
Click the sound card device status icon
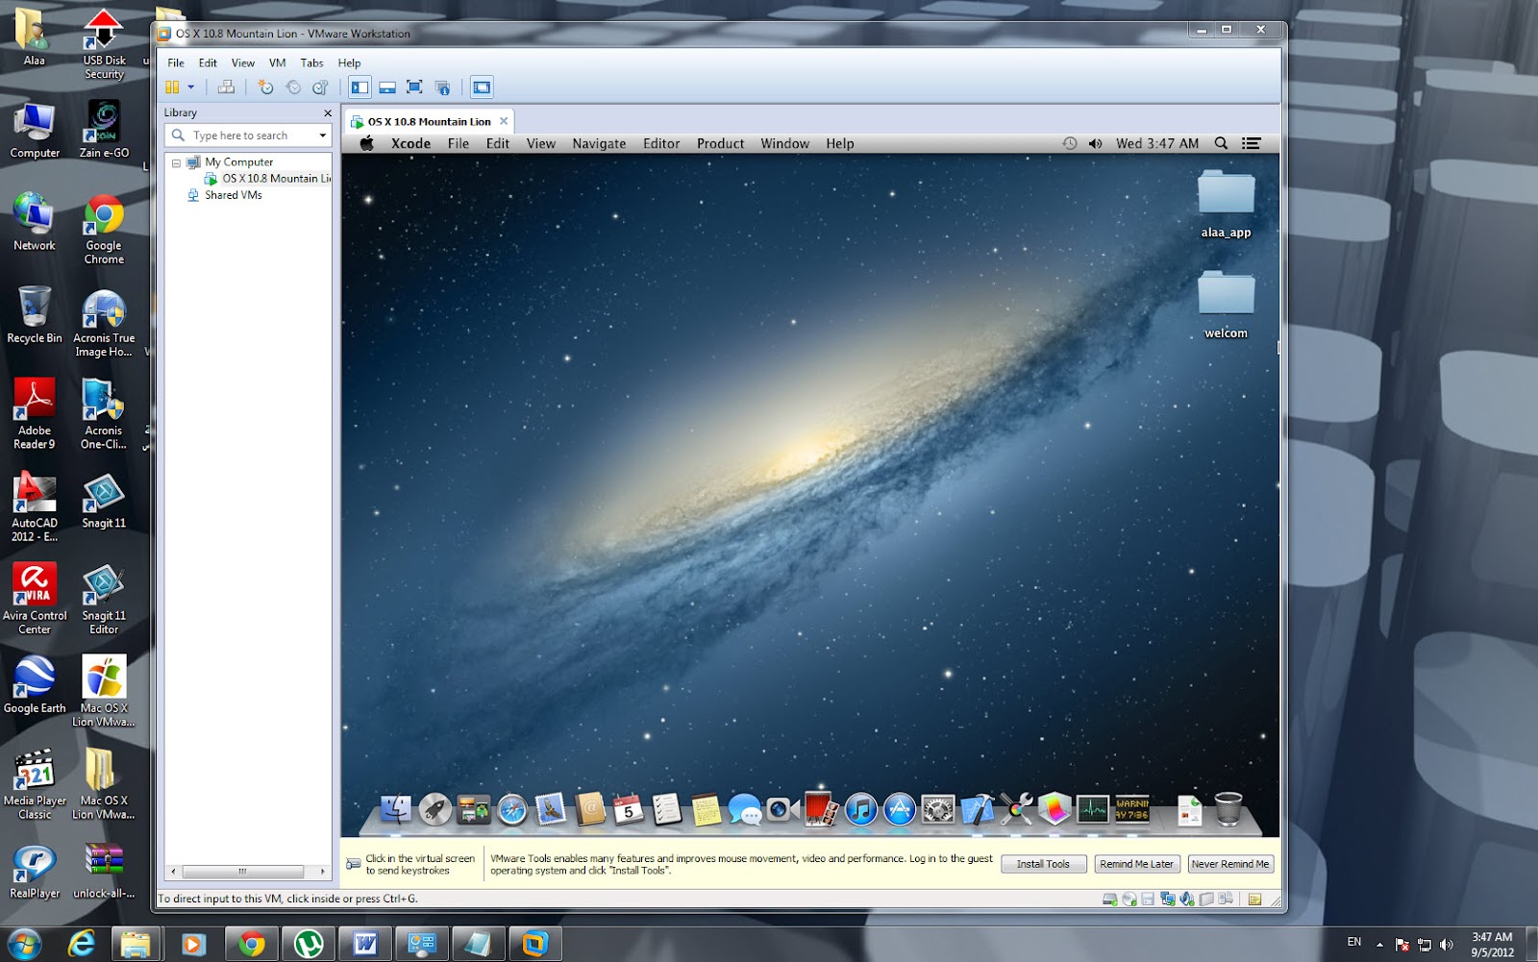[1187, 900]
